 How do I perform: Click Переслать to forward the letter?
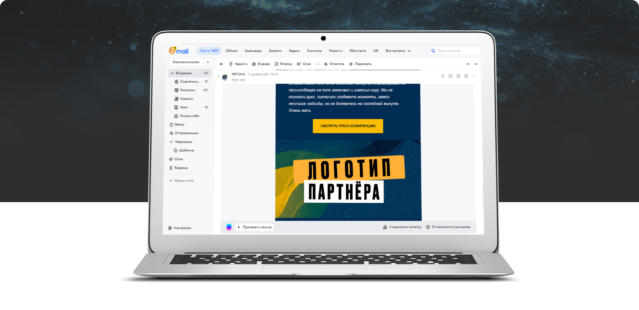360,64
